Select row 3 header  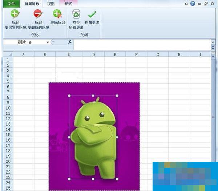(8, 70)
